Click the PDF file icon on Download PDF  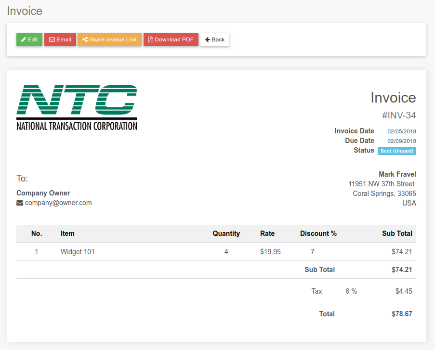[150, 39]
